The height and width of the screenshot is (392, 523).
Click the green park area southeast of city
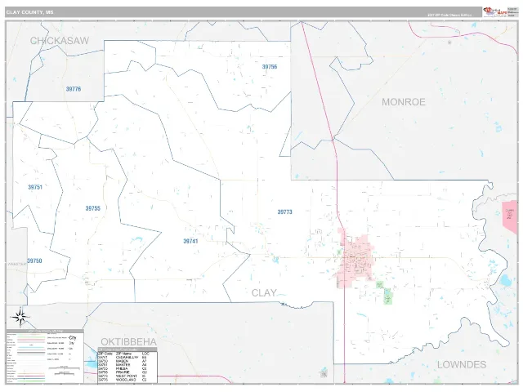pos(387,296)
